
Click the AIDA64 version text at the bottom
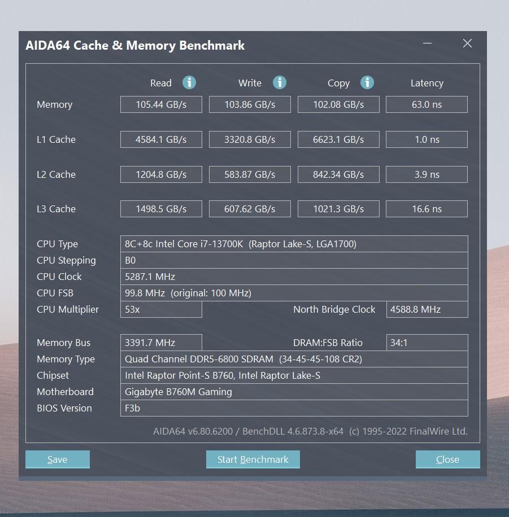[x=310, y=431]
